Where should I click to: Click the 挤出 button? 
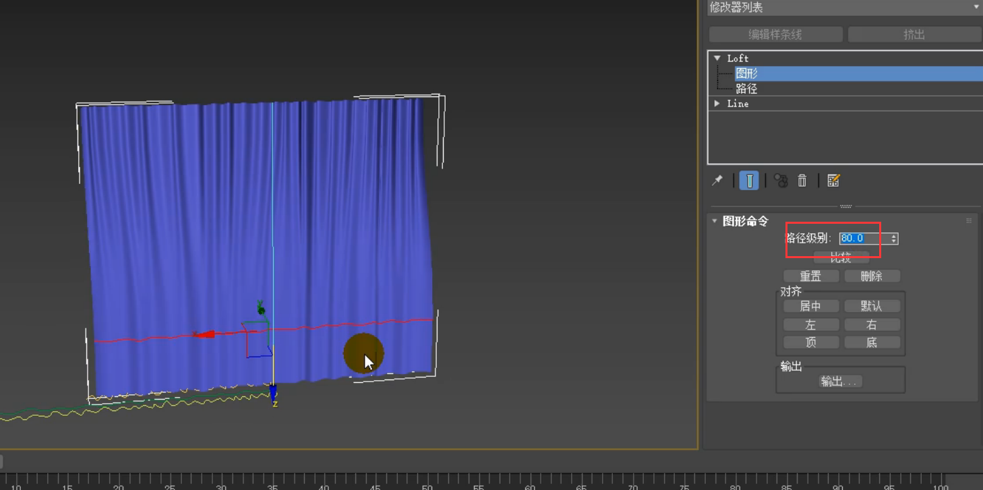pos(914,34)
